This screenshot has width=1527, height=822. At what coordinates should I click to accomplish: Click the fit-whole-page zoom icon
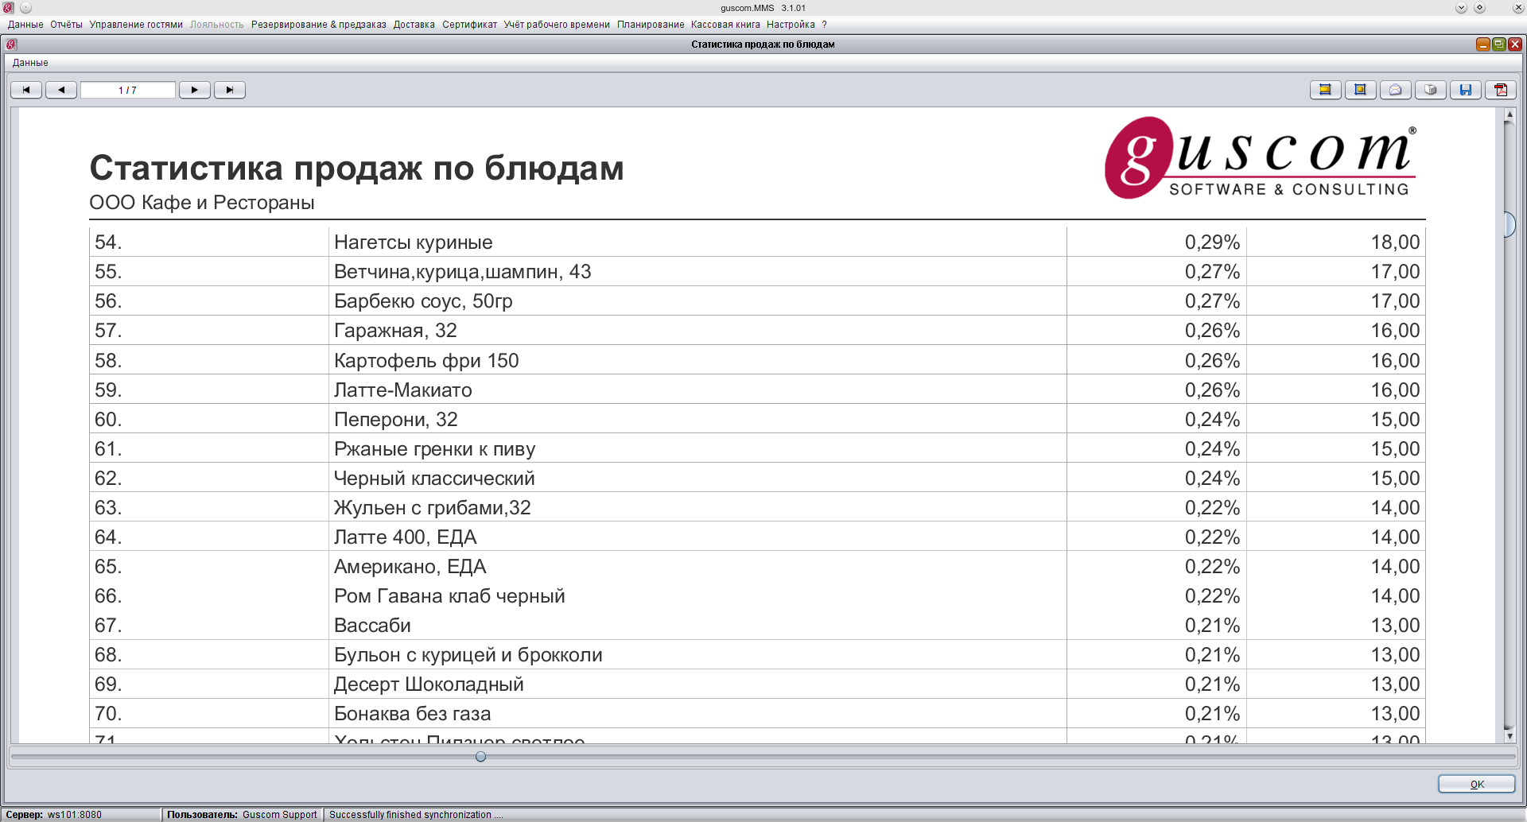[x=1360, y=90]
